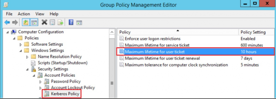Click the Name Resolution Policy folder icon
Viewport: 276px width, 99px height.
pyautogui.click(x=33, y=57)
